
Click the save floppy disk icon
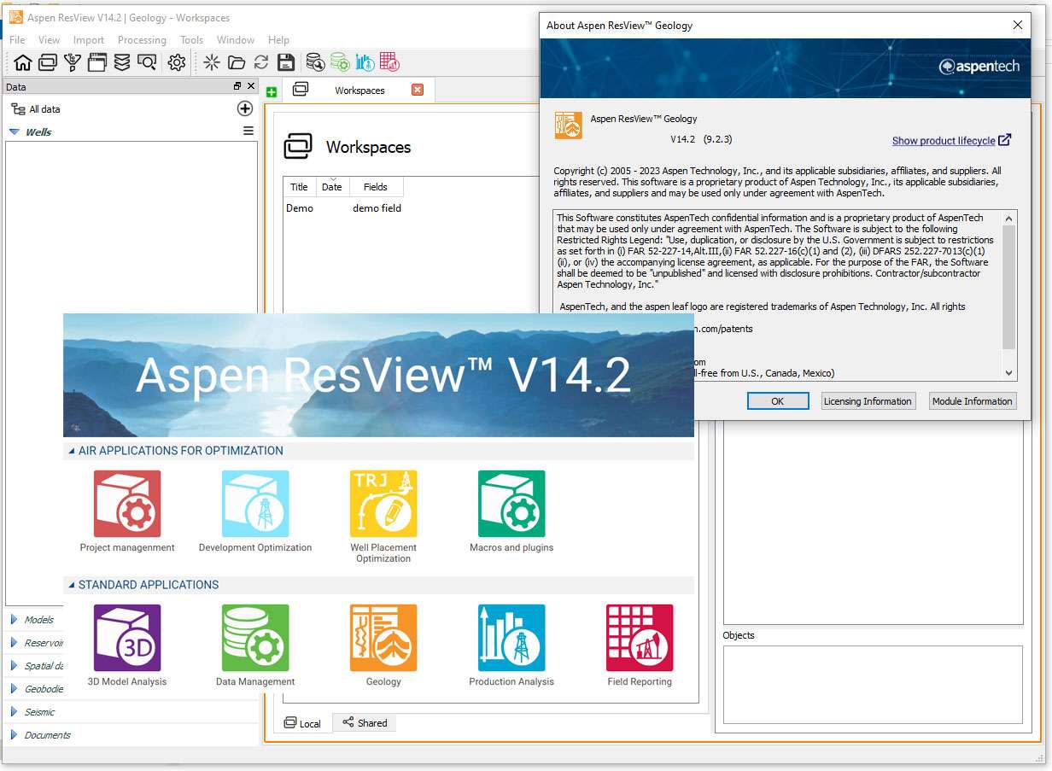(286, 62)
